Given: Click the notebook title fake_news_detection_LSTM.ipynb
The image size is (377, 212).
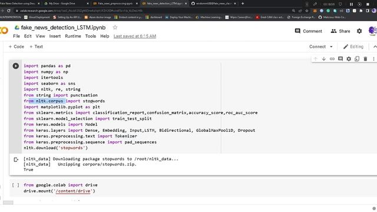Looking at the screenshot, I should [x=63, y=28].
